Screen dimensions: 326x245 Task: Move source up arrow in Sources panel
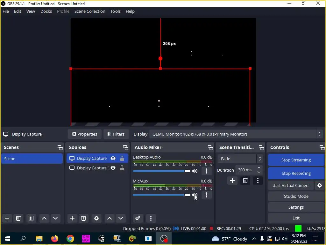point(110,218)
